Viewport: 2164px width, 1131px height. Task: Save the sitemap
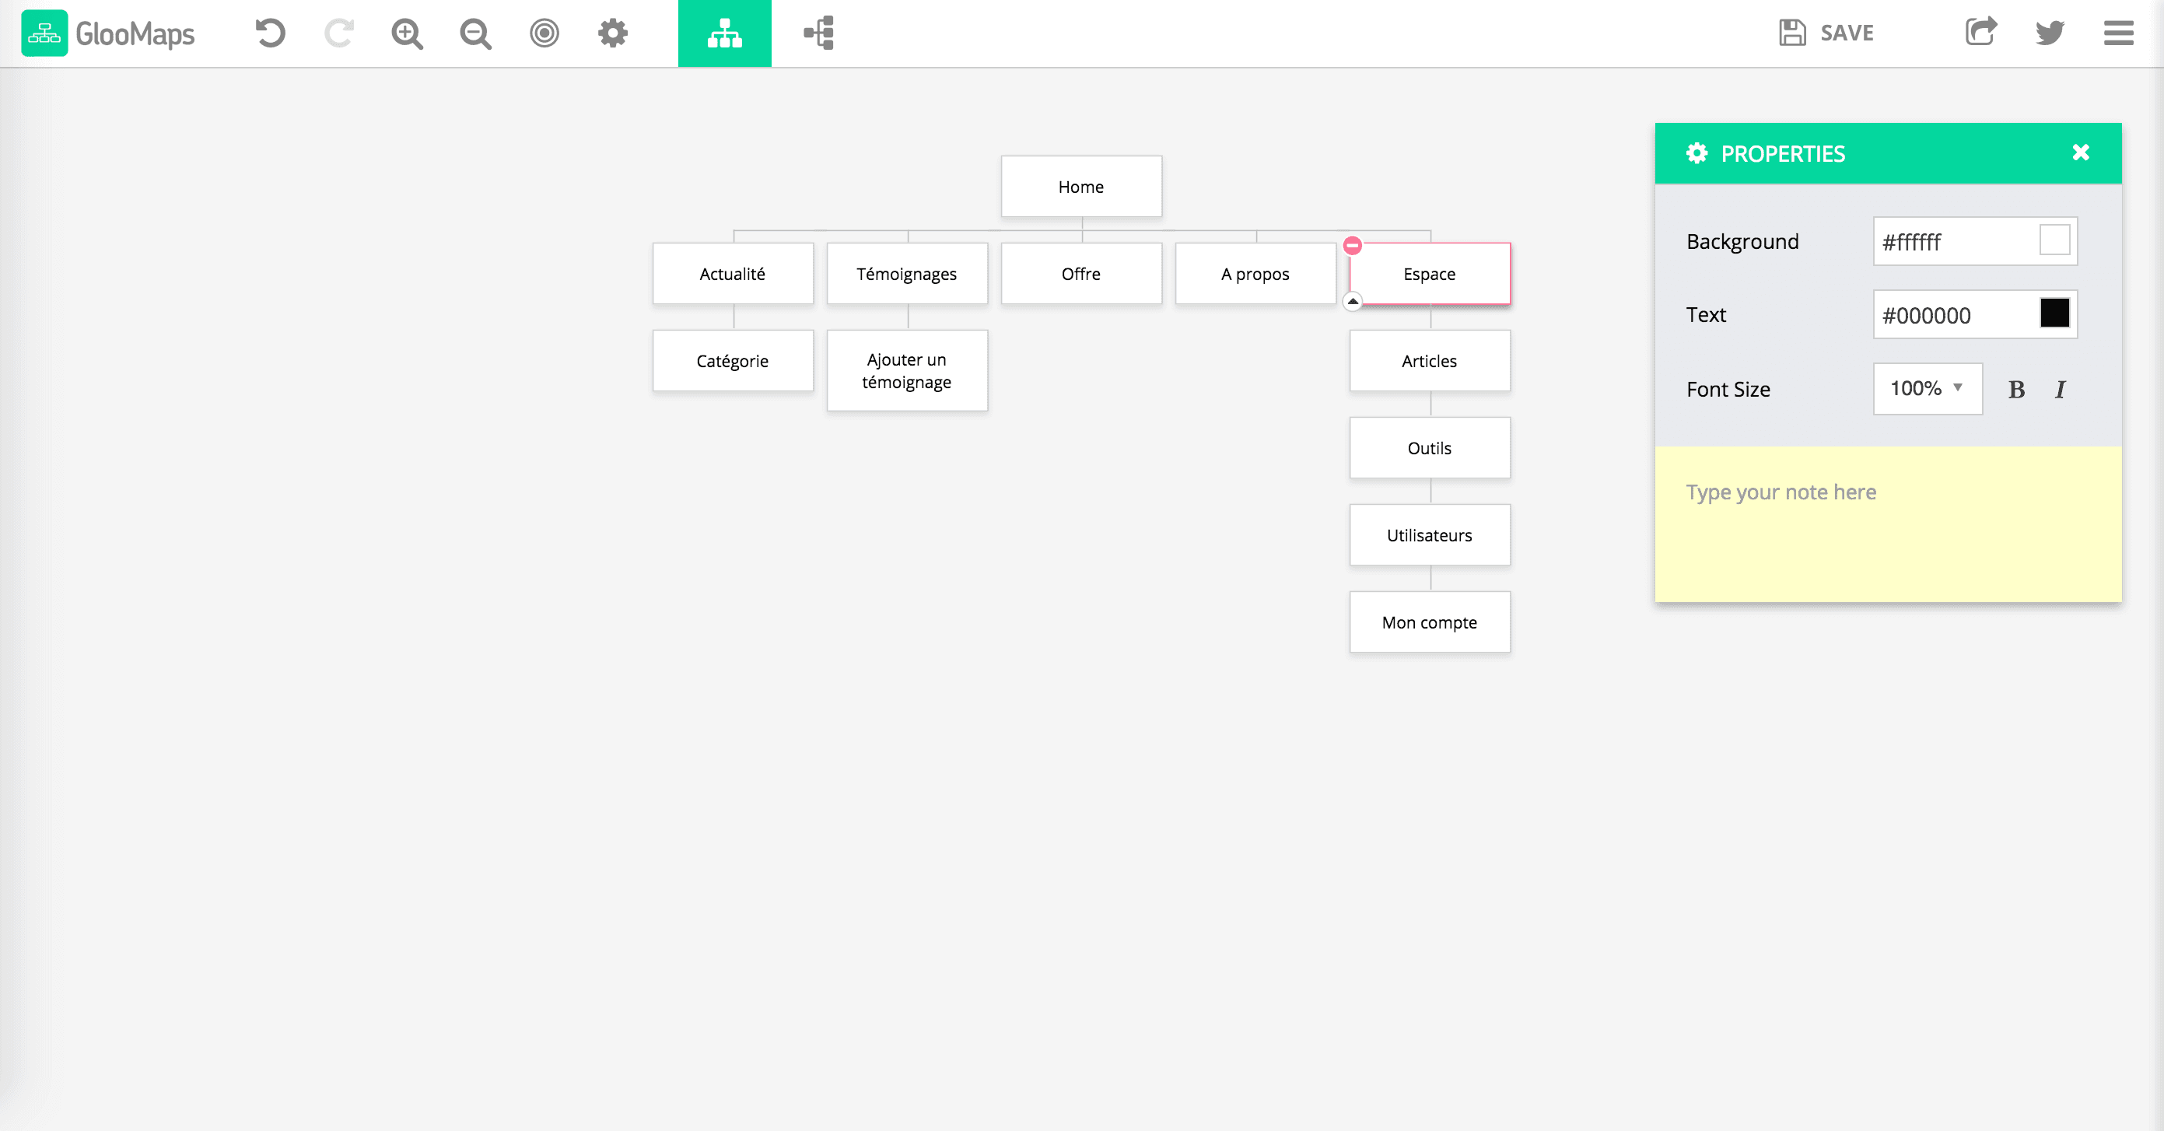coord(1826,33)
